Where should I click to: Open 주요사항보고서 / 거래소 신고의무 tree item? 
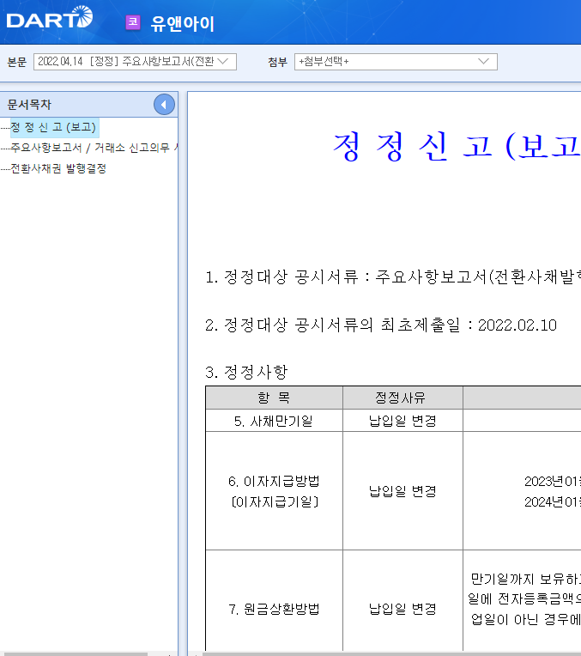pos(94,148)
